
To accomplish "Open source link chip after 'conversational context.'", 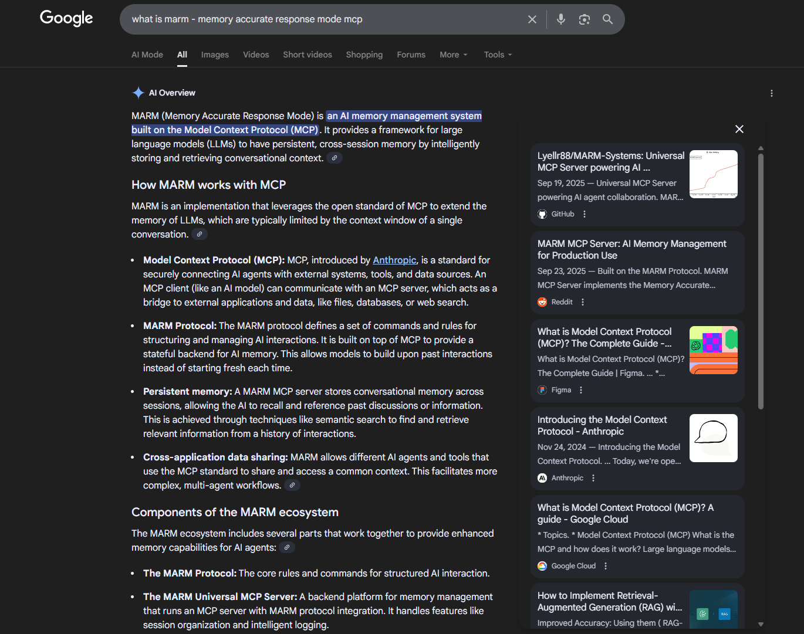I will pyautogui.click(x=335, y=158).
